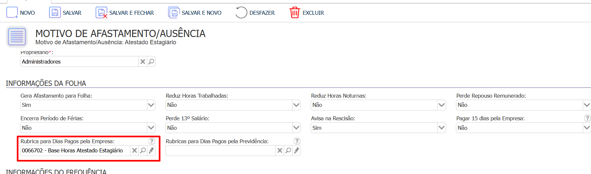This screenshot has height=174, width=591.
Task: Search rubrica for Dias Pagos pela Empresa
Action: pos(143,150)
